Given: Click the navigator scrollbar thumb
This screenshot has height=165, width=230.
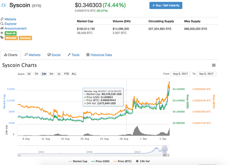Looking at the screenshot, I should click(x=165, y=155).
